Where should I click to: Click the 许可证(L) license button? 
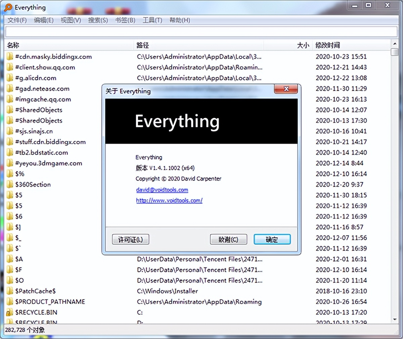coord(131,239)
